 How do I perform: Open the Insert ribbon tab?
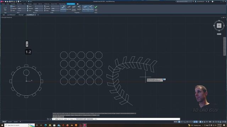(x=7, y=4)
